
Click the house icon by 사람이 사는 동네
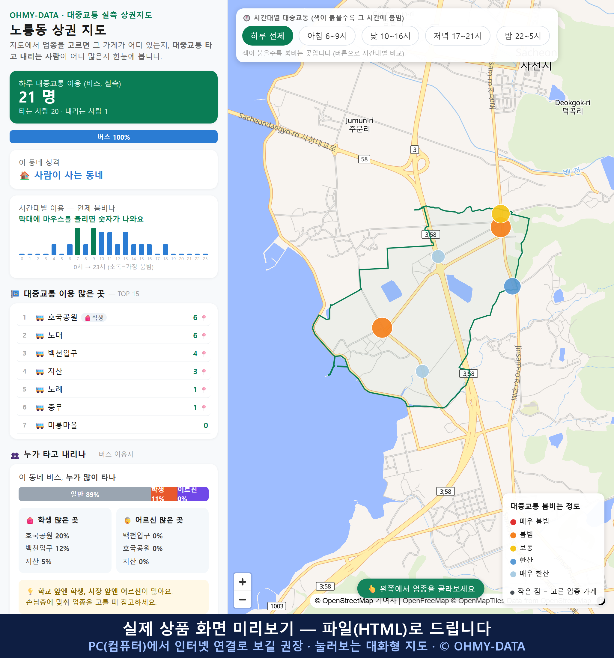point(25,175)
